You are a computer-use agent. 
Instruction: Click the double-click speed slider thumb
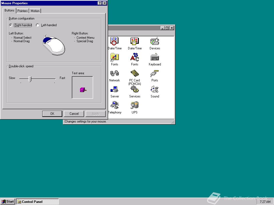click(30, 79)
